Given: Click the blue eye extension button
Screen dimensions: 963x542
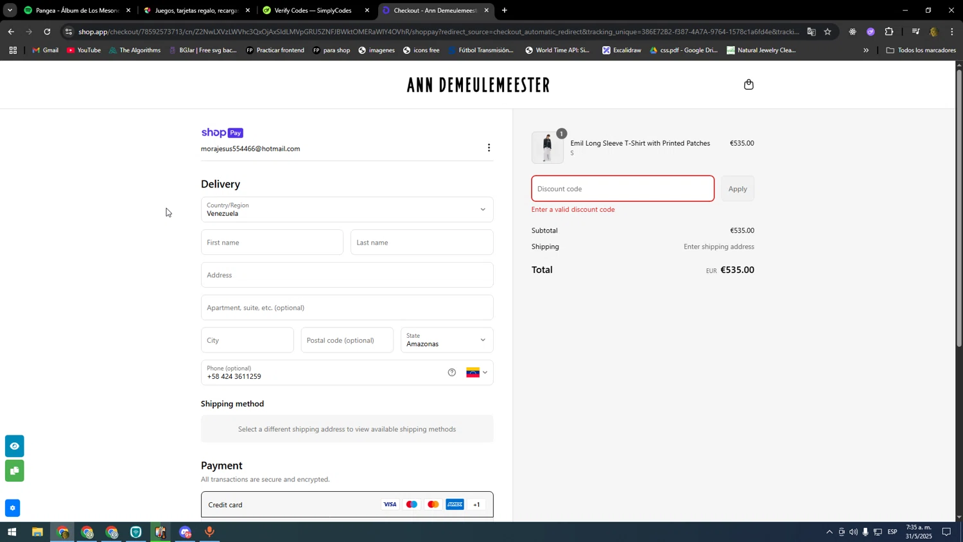Looking at the screenshot, I should (x=14, y=446).
